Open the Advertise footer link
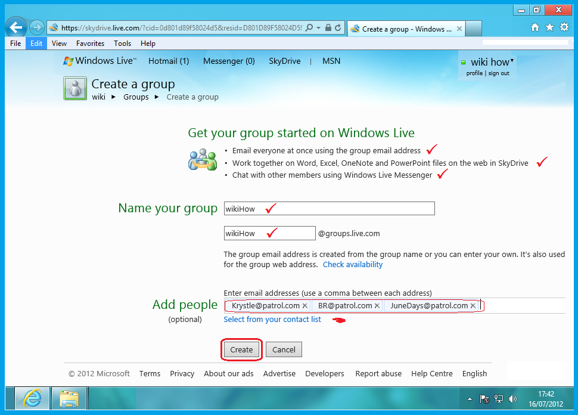 279,374
